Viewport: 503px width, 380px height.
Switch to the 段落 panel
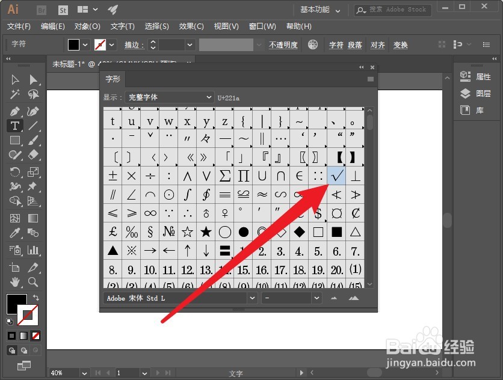pos(357,44)
